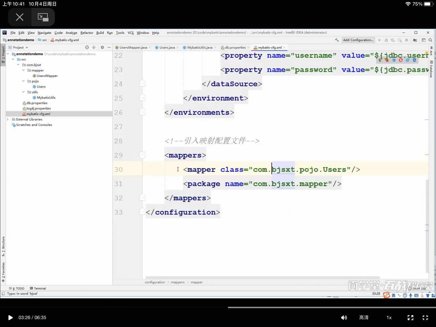Toggle the 1: Project side tab

3,54
